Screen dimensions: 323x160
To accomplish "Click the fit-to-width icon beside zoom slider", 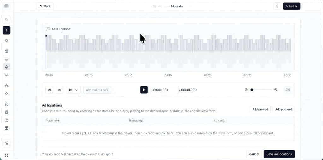I will click(x=288, y=90).
